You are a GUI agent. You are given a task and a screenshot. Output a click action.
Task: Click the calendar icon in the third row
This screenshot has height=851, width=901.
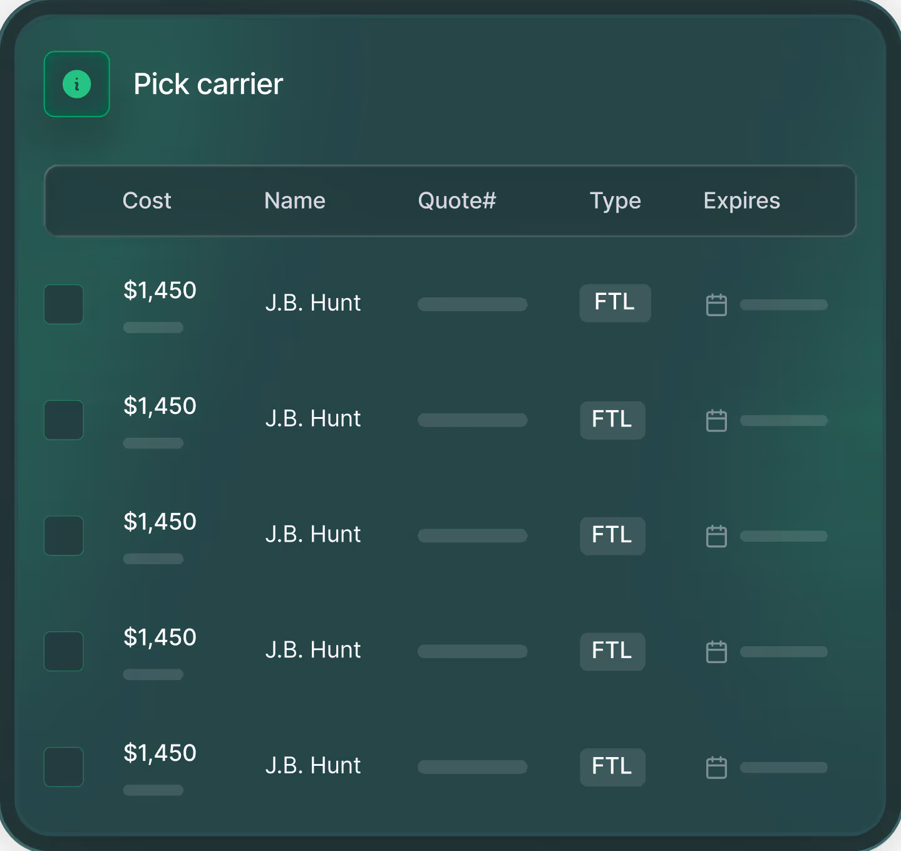coord(716,536)
